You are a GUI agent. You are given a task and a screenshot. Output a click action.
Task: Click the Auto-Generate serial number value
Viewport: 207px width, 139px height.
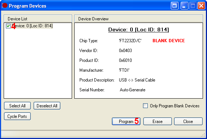(x=132, y=90)
